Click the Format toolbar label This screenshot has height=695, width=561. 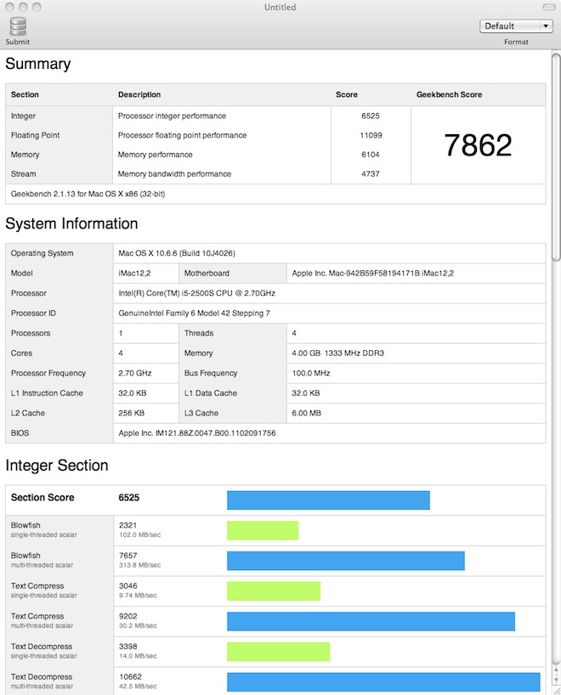[516, 42]
